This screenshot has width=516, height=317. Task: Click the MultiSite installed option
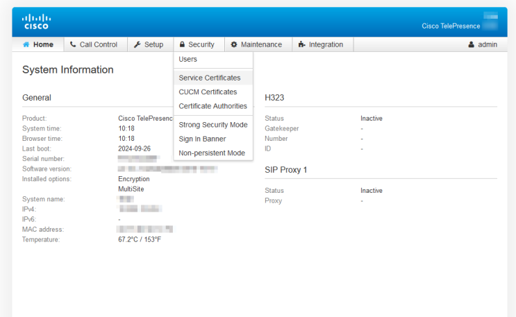click(x=131, y=189)
